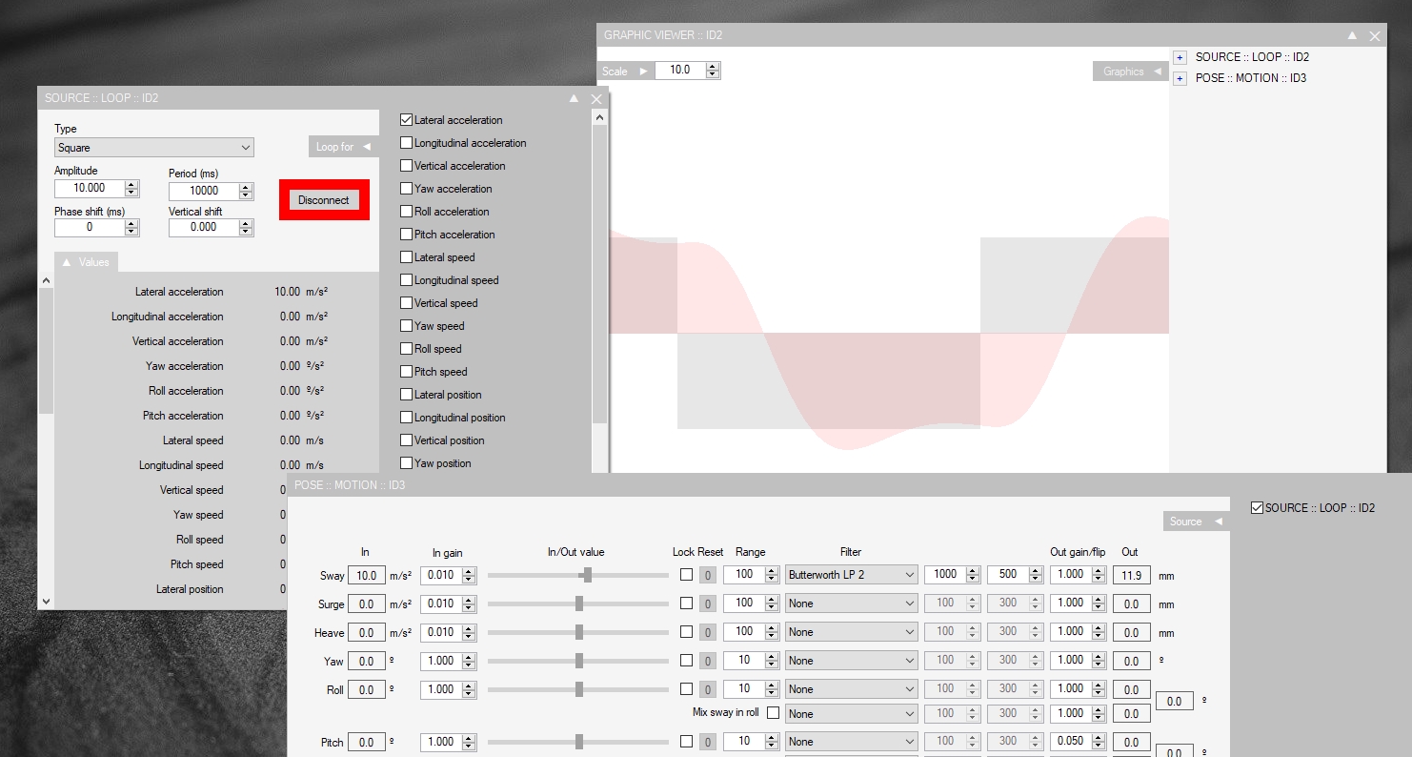This screenshot has height=757, width=1412.
Task: Enable the Roll speed checkbox
Action: pos(407,349)
